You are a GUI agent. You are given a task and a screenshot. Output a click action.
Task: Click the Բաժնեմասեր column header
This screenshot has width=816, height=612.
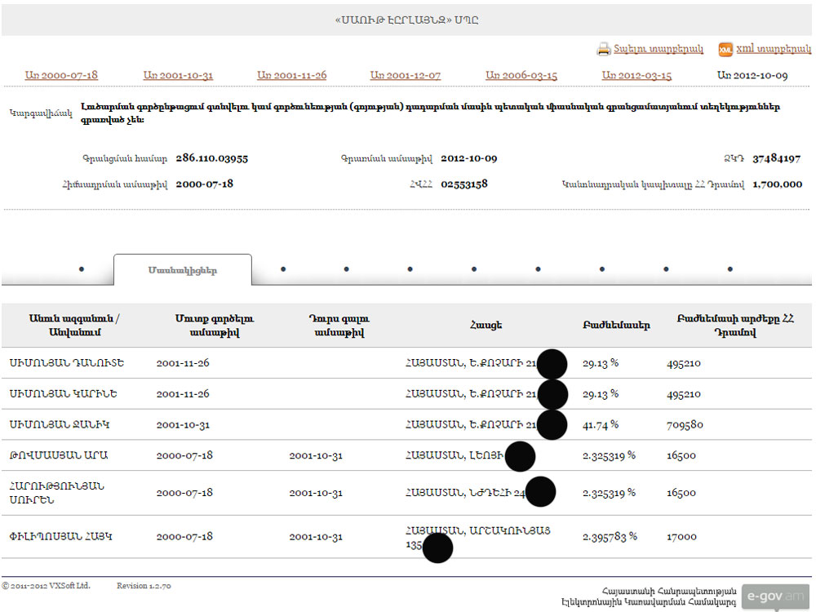tap(616, 326)
